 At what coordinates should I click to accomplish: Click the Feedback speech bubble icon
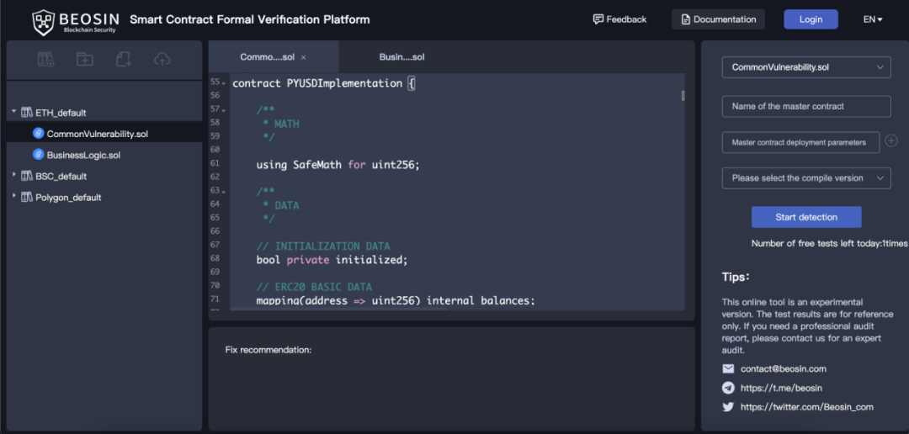tap(598, 19)
